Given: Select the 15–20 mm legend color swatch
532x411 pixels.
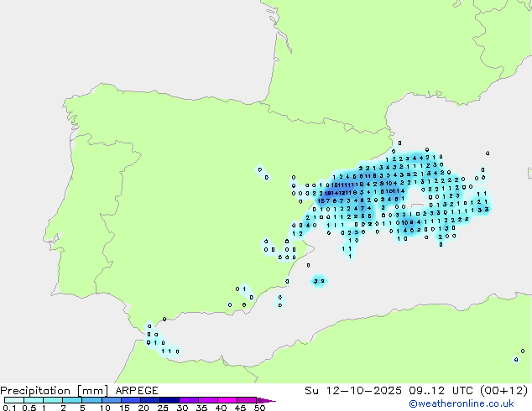Looking at the screenshot, I should (x=130, y=400).
